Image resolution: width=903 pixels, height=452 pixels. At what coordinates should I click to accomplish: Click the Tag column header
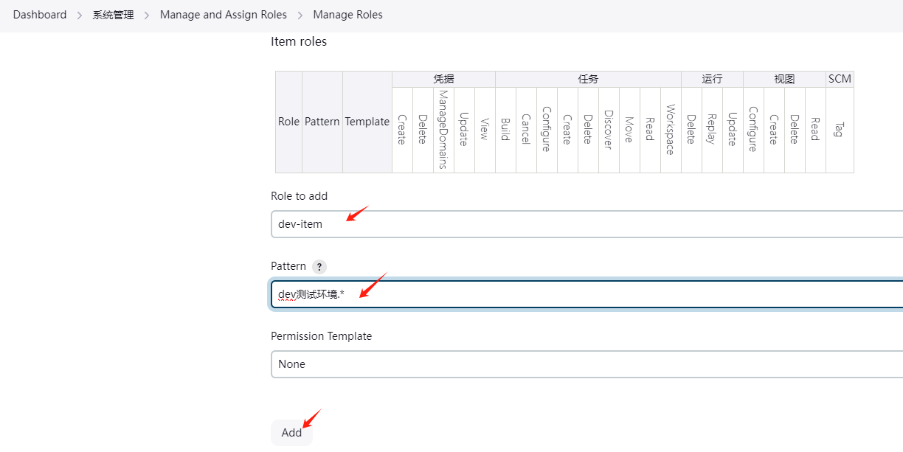[840, 130]
